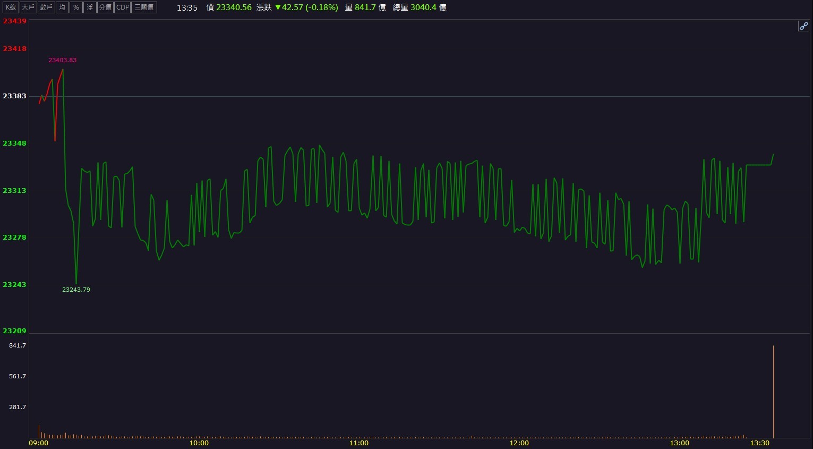813x449 pixels.
Task: Click the ▼42.57 (-0.18%) change value
Action: pyautogui.click(x=306, y=7)
